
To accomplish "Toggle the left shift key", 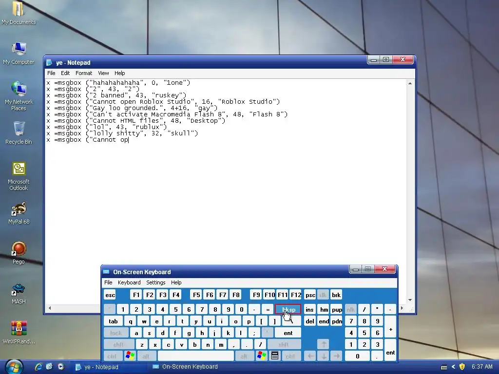I will (119, 344).
